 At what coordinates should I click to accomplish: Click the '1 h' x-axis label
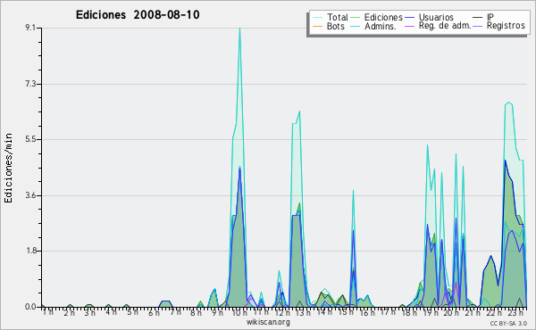48,312
